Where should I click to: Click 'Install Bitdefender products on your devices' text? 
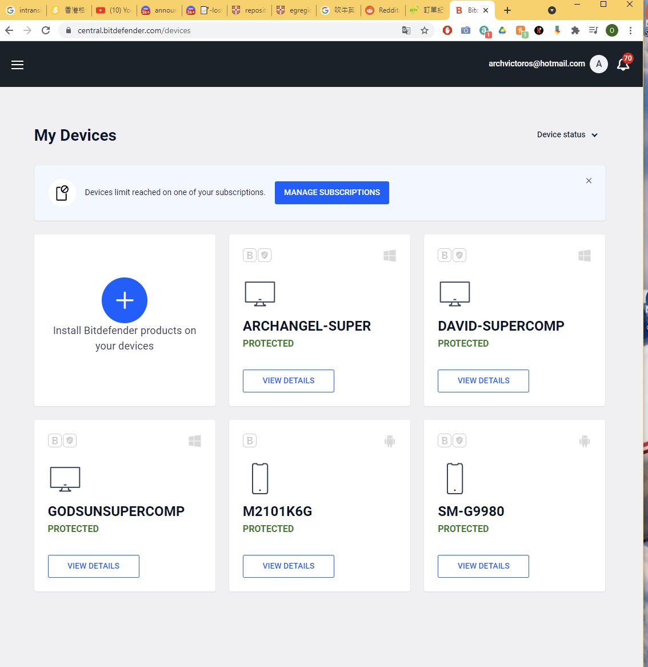pos(125,338)
